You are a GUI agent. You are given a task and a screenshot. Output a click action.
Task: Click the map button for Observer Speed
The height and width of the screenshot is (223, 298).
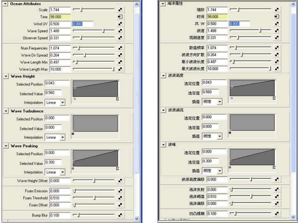pyautogui.click(x=120, y=38)
